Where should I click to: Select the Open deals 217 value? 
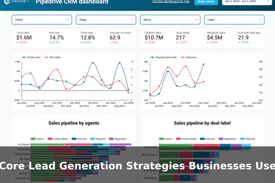tap(180, 38)
